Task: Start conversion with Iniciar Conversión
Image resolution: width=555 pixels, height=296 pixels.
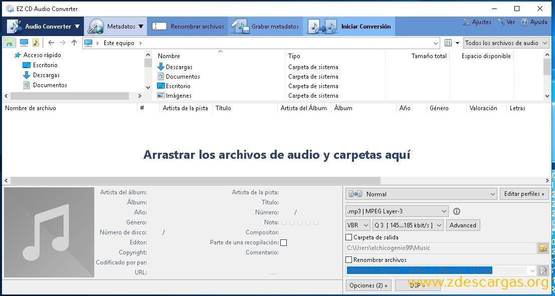Action: (x=350, y=26)
